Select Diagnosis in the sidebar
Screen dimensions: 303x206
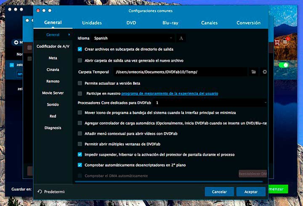click(x=53, y=128)
